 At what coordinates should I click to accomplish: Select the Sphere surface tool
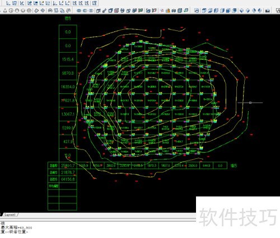(x=11, y=11)
